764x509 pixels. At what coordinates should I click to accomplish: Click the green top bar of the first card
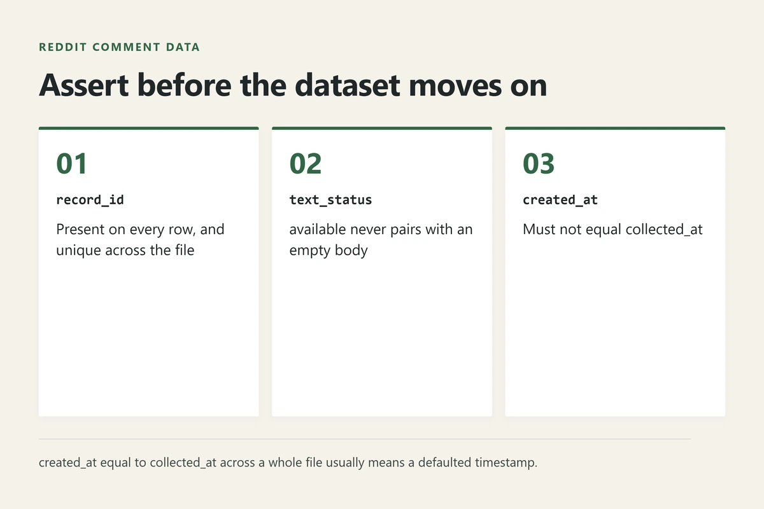point(148,128)
